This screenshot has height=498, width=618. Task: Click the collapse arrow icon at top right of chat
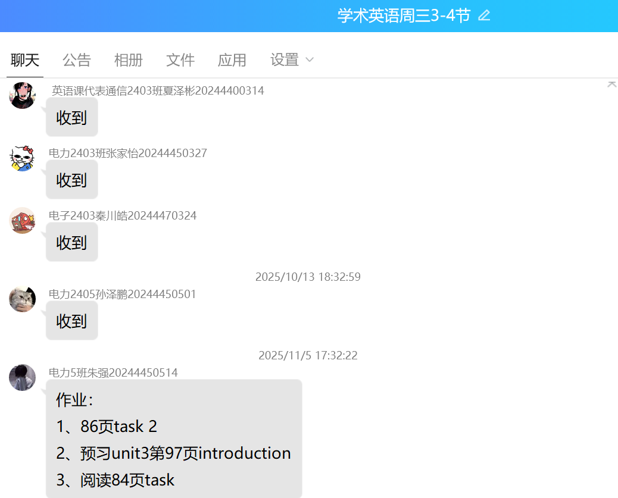(x=611, y=84)
